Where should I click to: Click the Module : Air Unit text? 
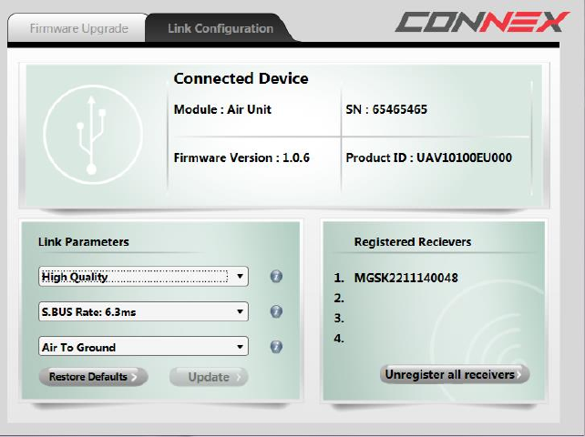[x=222, y=109]
